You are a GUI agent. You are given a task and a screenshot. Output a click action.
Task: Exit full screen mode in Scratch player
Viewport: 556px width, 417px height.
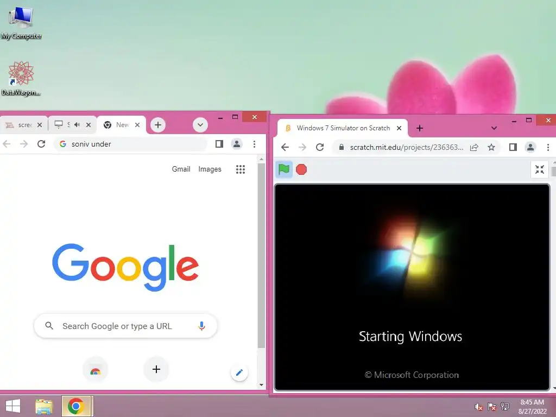(539, 169)
